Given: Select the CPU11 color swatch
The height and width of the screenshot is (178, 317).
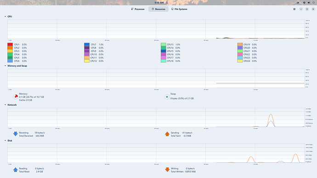Looking at the screenshot, I should [x=87, y=58].
